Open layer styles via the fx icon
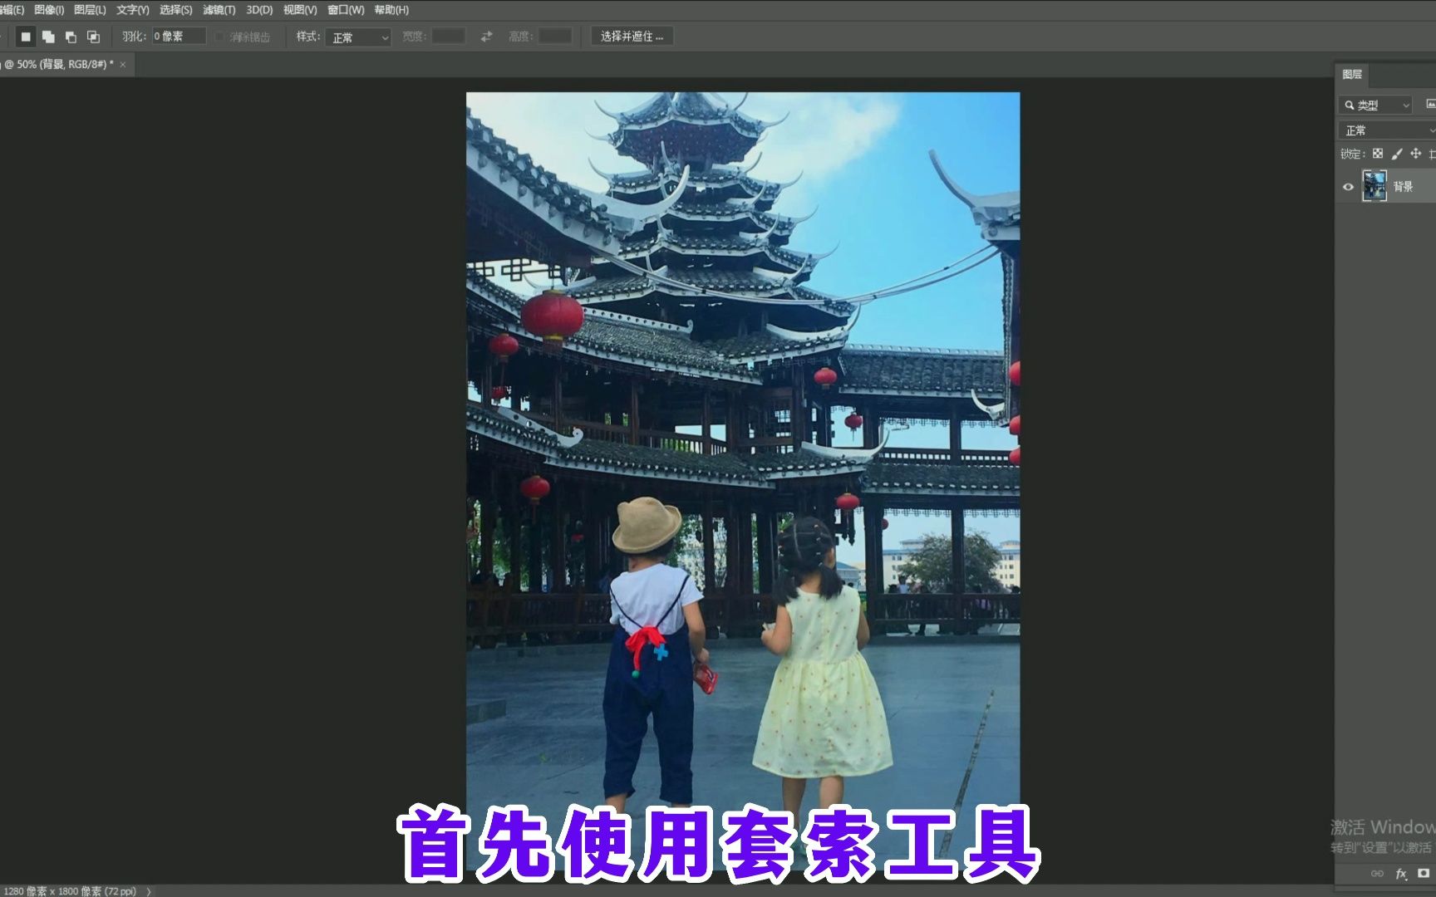 pos(1402,874)
